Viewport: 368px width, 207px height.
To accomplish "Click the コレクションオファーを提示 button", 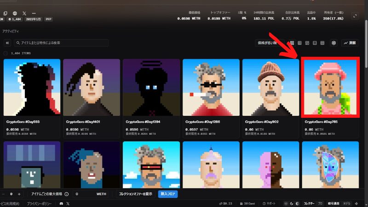I will point(135,194).
